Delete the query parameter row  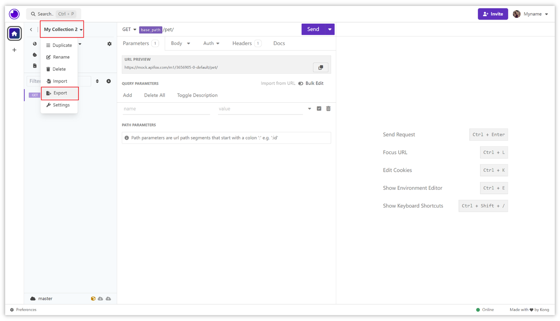[329, 108]
